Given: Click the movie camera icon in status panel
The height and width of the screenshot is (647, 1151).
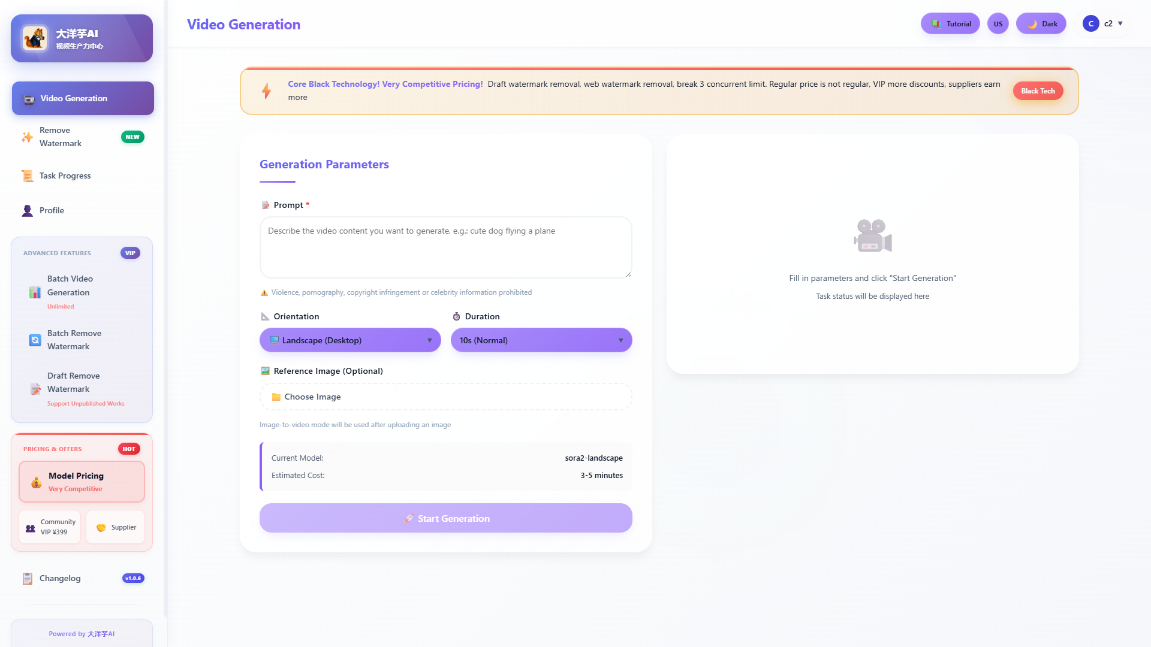Looking at the screenshot, I should pyautogui.click(x=872, y=235).
